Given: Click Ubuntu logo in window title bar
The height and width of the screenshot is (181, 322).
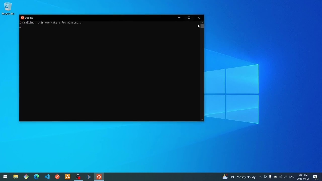Looking at the screenshot, I should (22, 18).
